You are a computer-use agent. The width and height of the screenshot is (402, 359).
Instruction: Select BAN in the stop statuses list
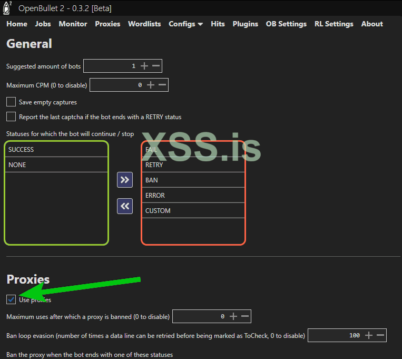[193, 180]
